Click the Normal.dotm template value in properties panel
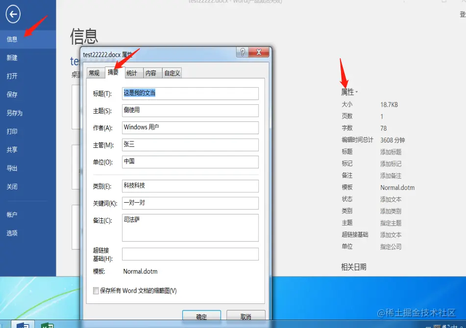 (397, 187)
